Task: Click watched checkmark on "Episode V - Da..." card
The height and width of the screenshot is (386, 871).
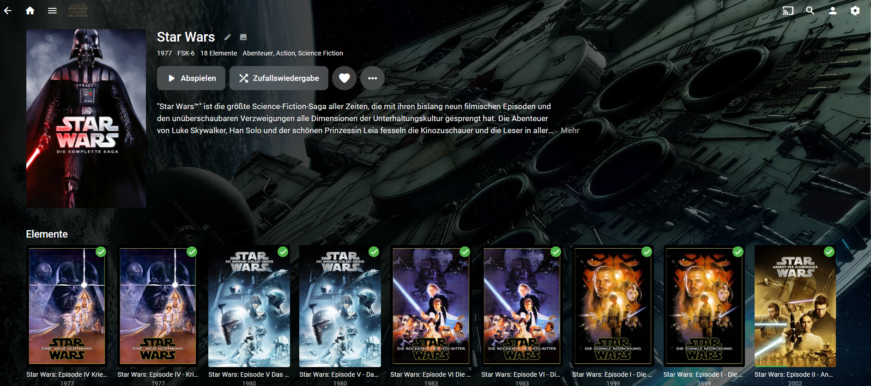Action: click(374, 251)
